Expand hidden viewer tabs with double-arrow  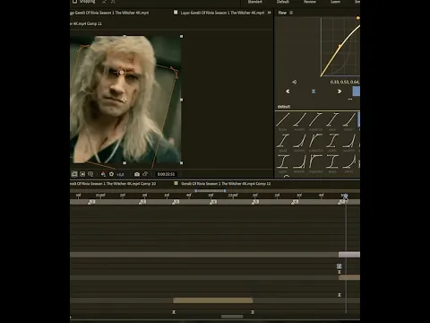click(270, 13)
